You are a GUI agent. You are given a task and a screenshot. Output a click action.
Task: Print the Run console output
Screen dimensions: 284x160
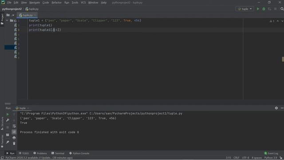pos(14,138)
